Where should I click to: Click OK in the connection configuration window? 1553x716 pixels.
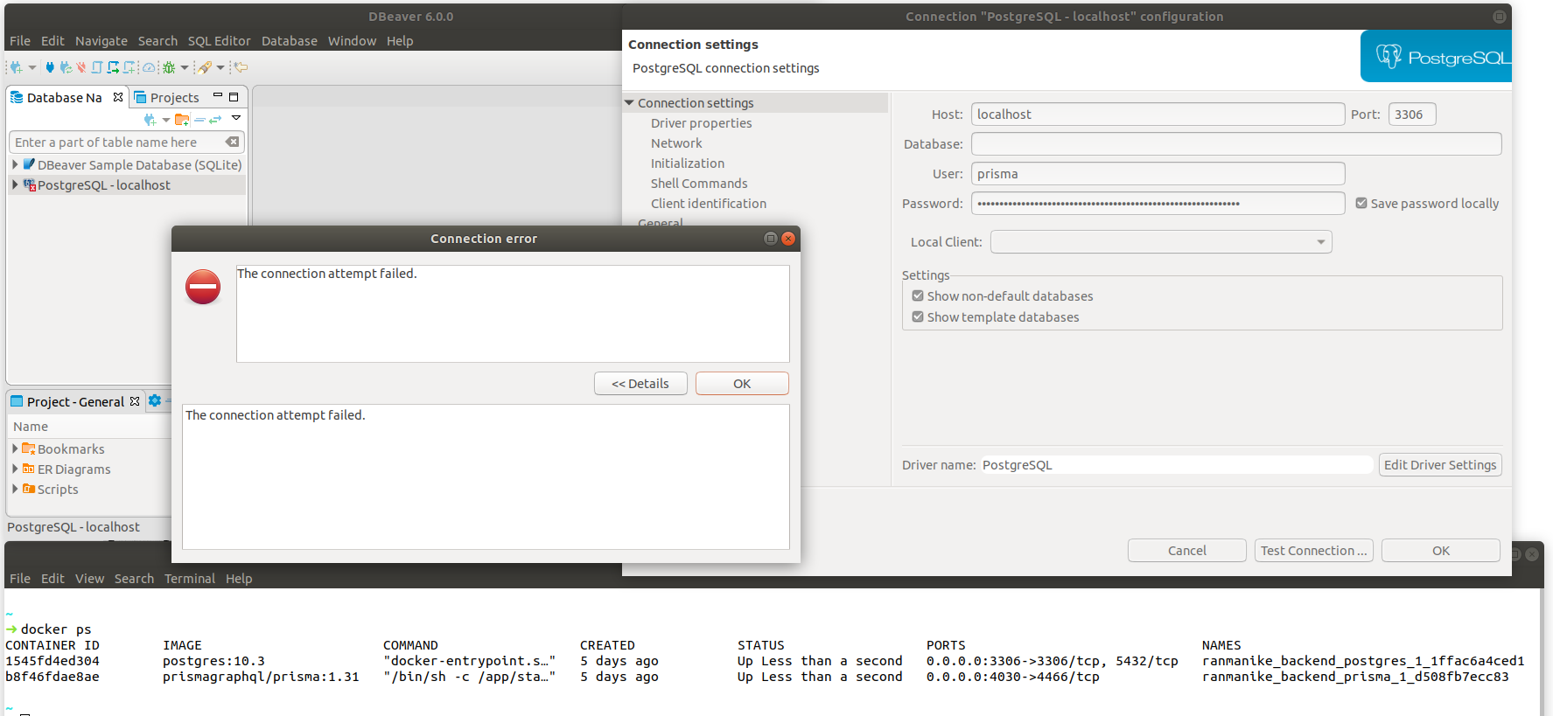tap(1441, 551)
